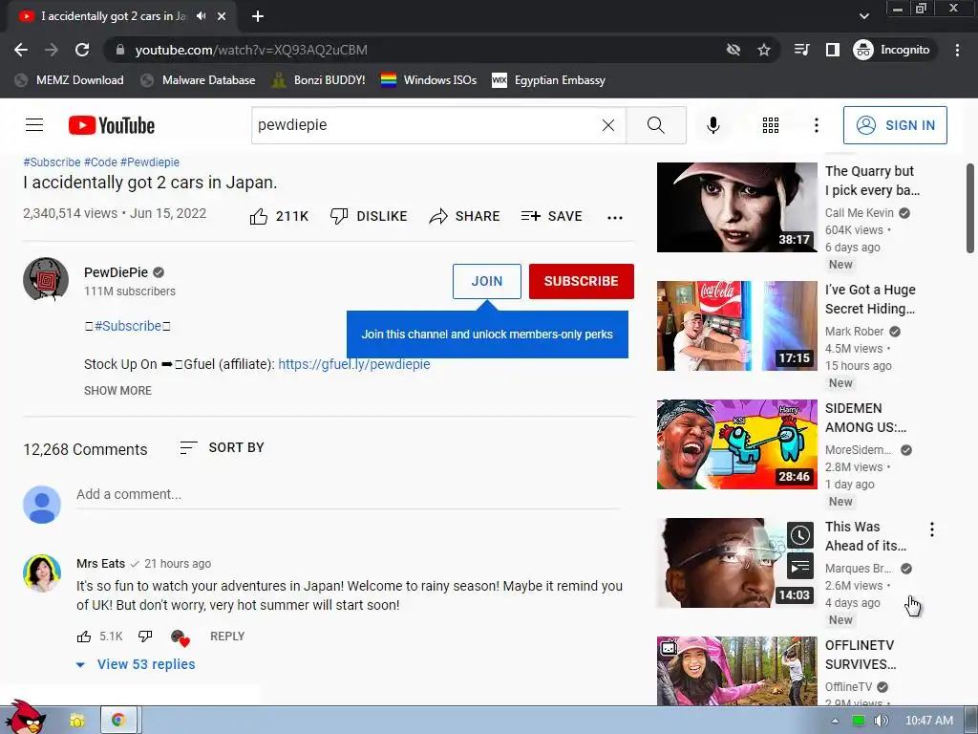Image resolution: width=978 pixels, height=734 pixels.
Task: Expand View 53 replies
Action: coord(136,664)
